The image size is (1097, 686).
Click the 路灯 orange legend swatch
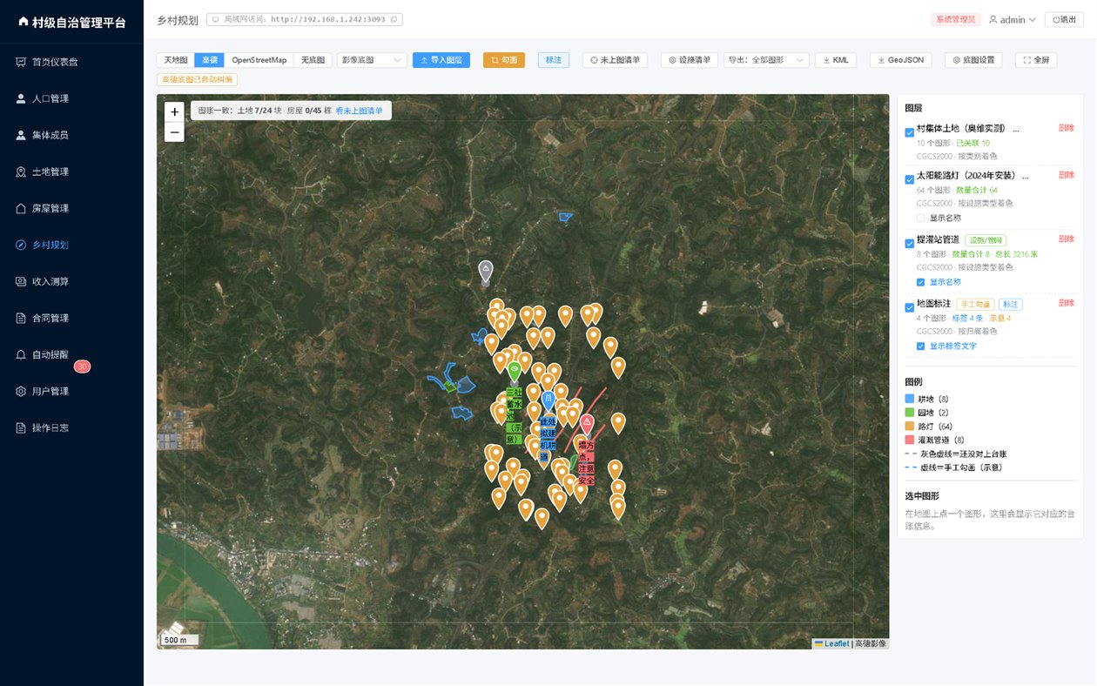[x=910, y=427]
